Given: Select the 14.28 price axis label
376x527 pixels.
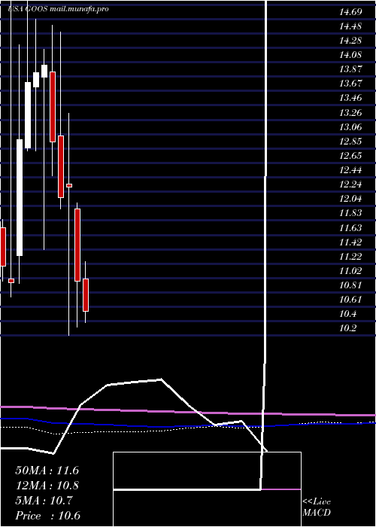Looking at the screenshot, I should (350, 41).
